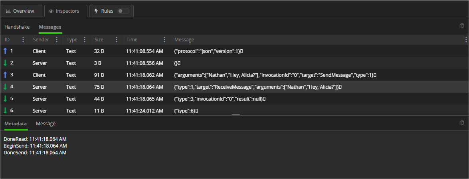Click the 32 B size cell
The image size is (469, 179).
click(99, 51)
